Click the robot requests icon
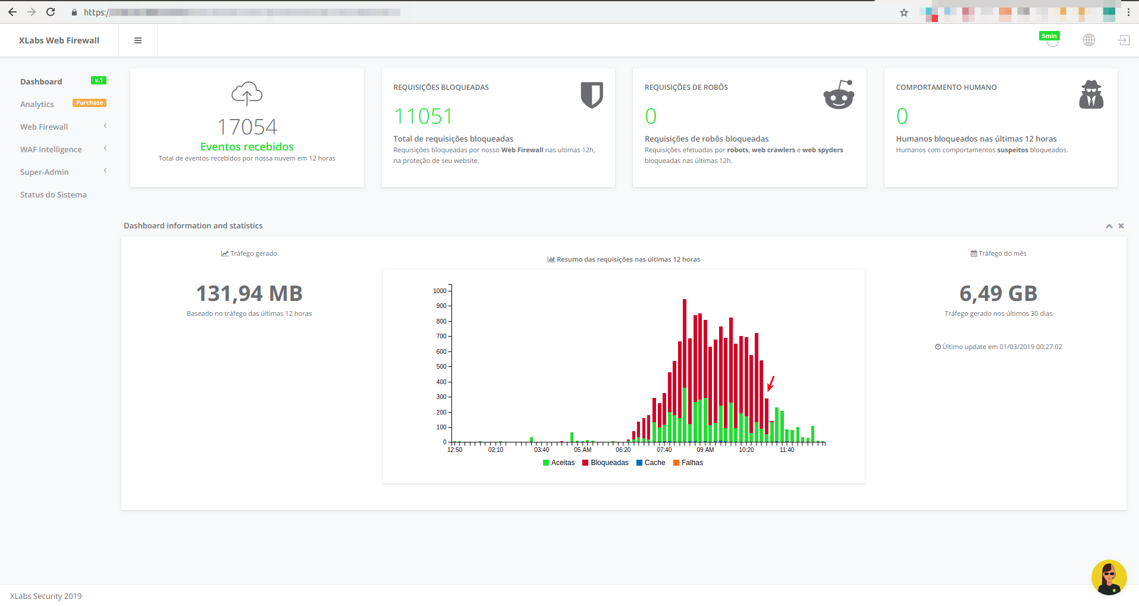 (x=839, y=95)
